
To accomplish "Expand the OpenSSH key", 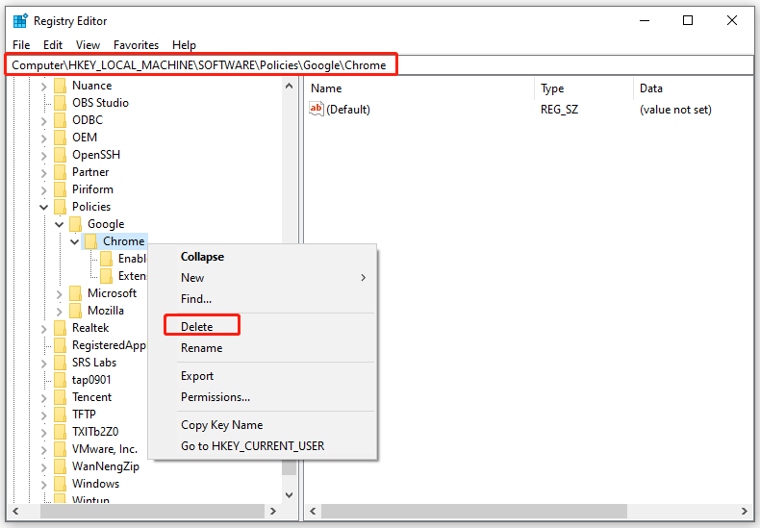I will [x=44, y=156].
